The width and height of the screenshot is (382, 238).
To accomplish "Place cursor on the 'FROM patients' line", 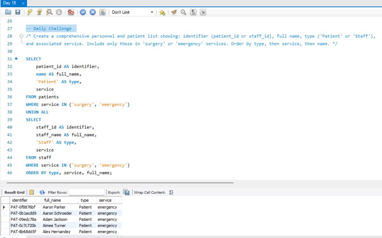I will tap(42, 97).
